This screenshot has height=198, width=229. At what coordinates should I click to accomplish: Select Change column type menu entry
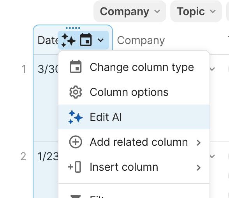pos(134,67)
